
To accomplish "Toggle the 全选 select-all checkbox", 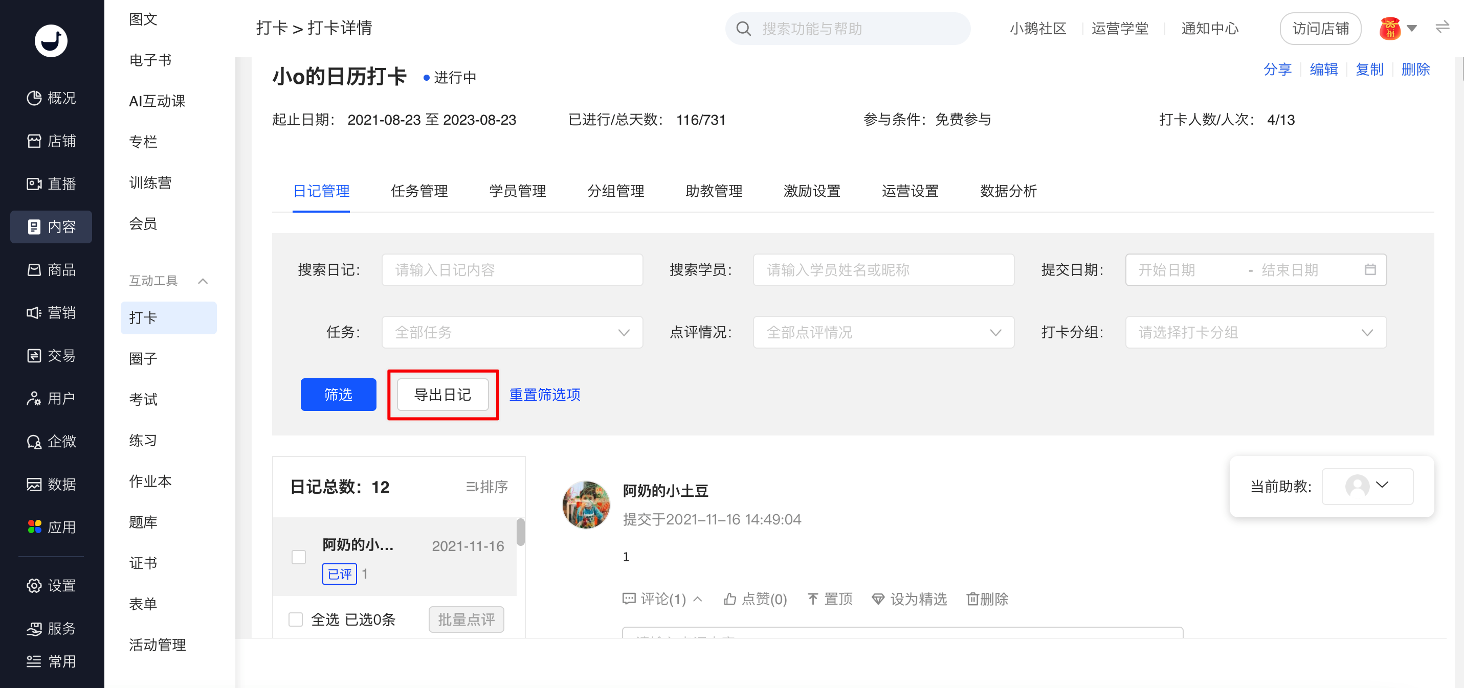I will [296, 620].
